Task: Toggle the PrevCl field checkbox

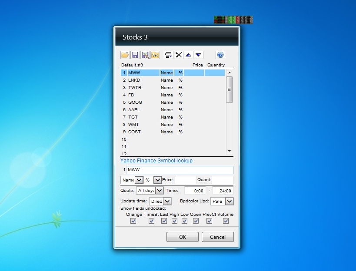Action: tap(210, 221)
